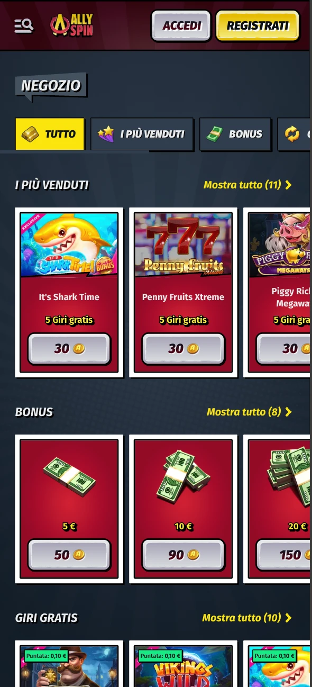Open the menu search icon
The width and height of the screenshot is (312, 687).
(x=24, y=25)
